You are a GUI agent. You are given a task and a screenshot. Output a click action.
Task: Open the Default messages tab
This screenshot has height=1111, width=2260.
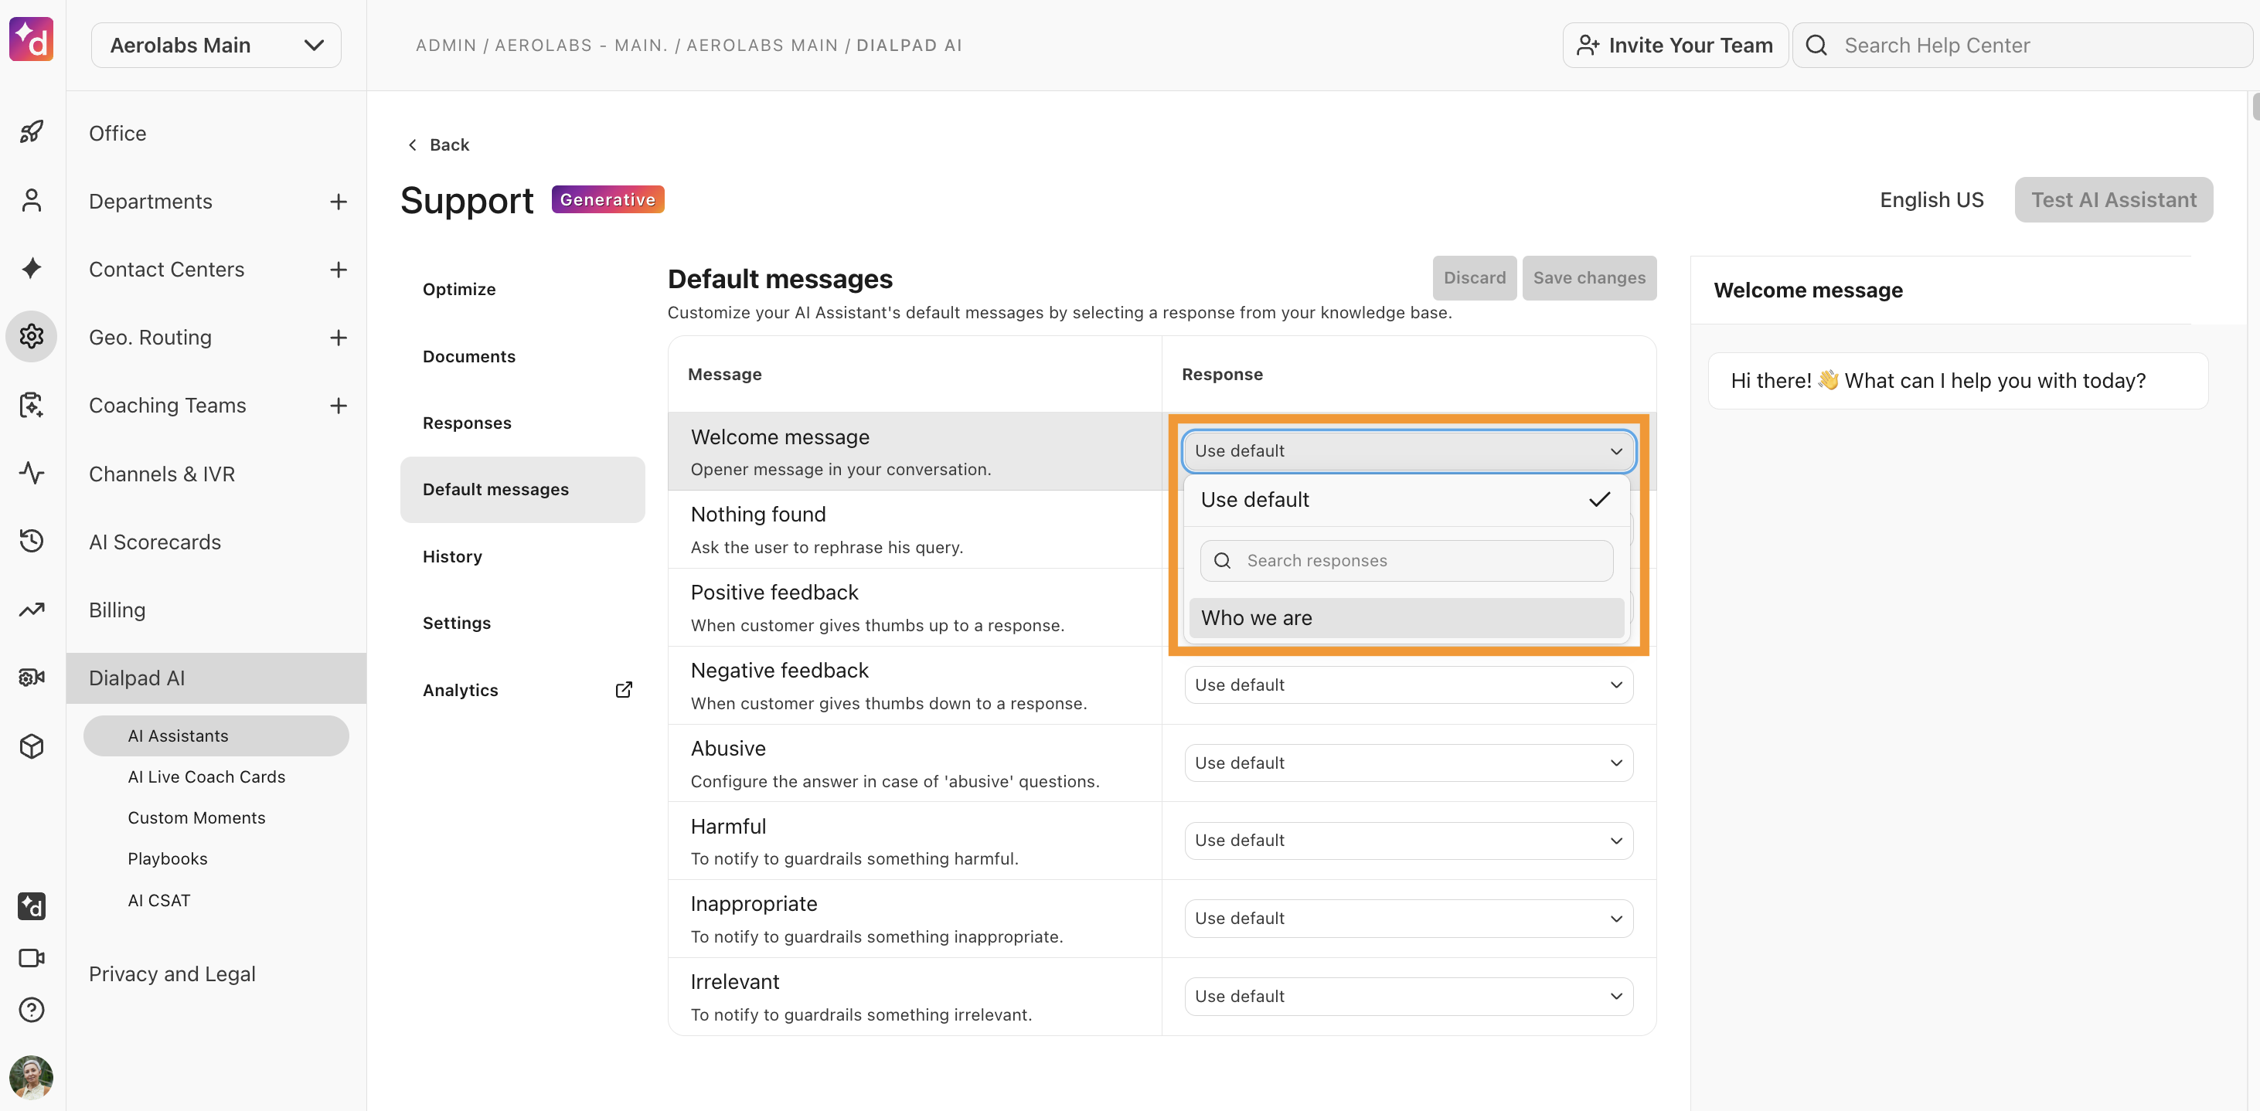click(x=522, y=489)
